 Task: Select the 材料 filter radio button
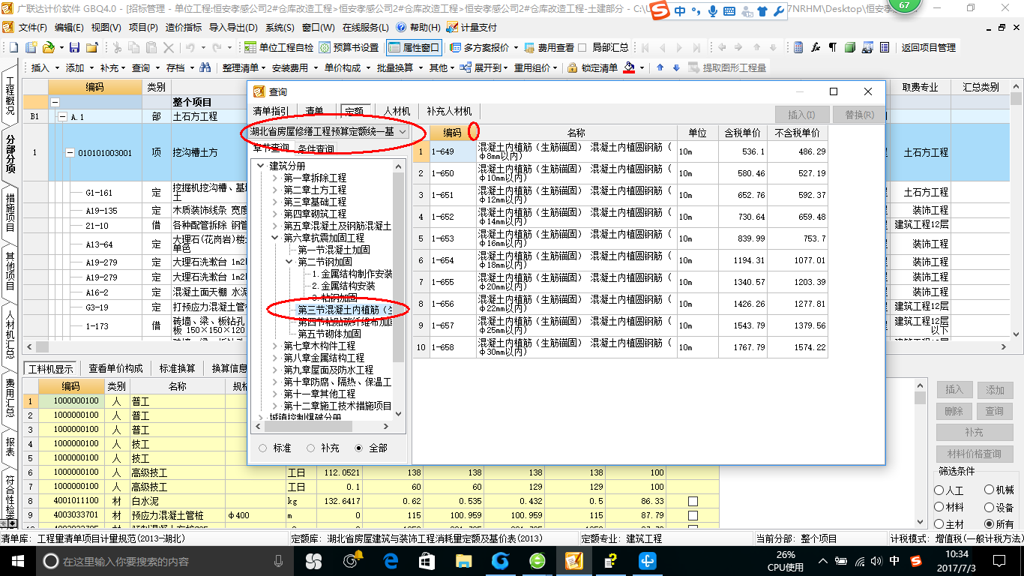[939, 507]
